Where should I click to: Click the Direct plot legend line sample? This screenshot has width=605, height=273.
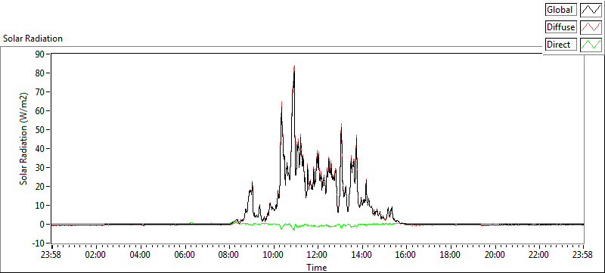(591, 45)
